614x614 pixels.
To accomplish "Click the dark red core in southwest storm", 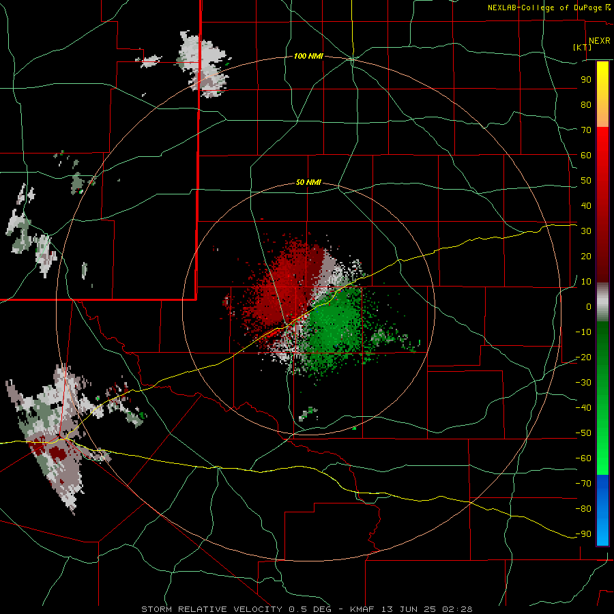I will (58, 454).
